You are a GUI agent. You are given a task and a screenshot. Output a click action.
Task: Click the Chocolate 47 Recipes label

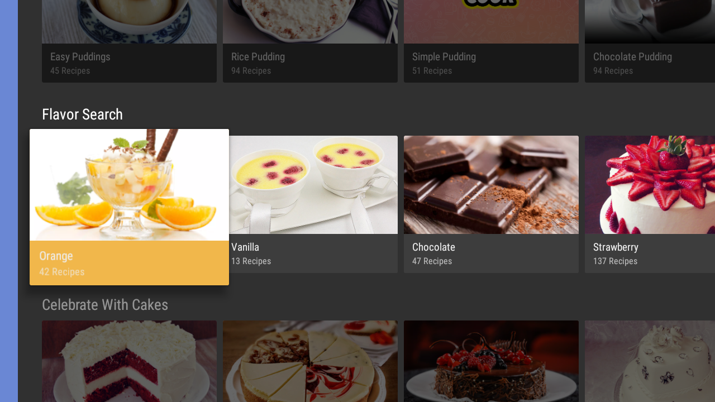[x=433, y=254]
